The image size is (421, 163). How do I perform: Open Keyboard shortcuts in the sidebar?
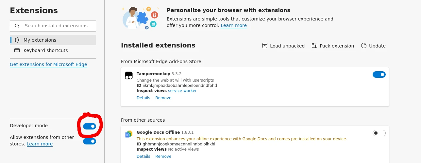[x=53, y=50]
